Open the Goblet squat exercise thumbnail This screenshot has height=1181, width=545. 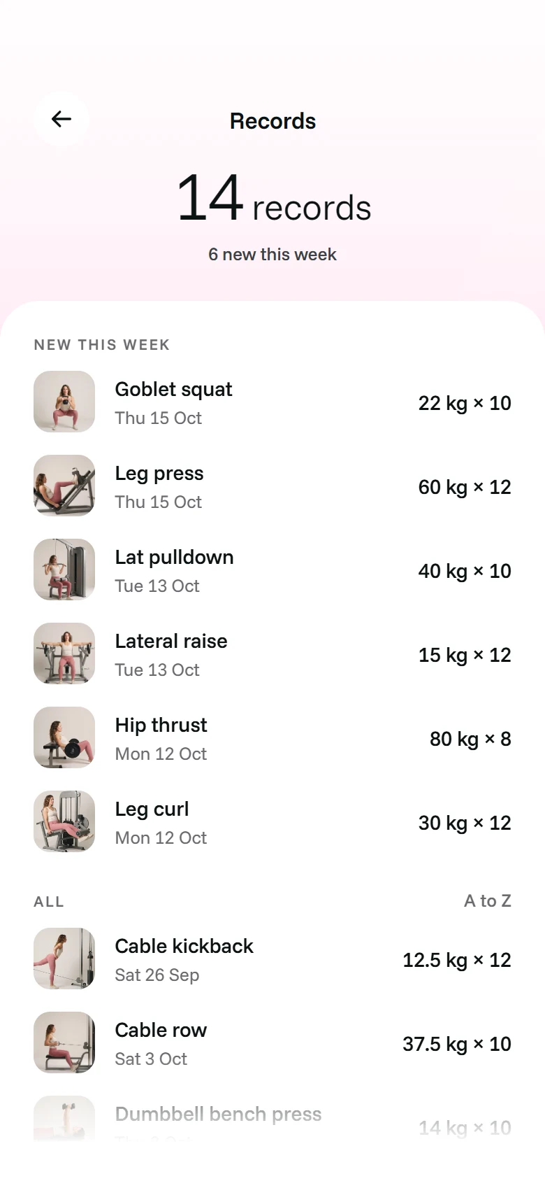pos(64,402)
